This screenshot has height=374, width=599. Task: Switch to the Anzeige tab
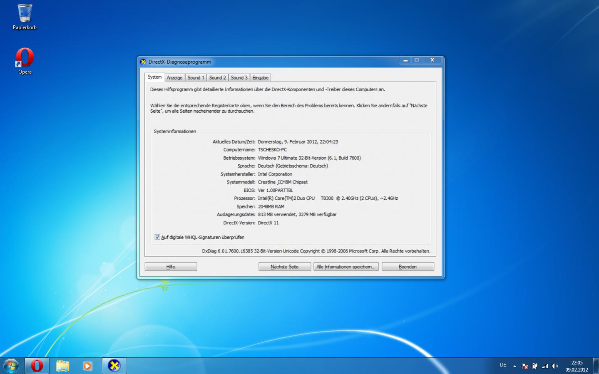tap(174, 77)
